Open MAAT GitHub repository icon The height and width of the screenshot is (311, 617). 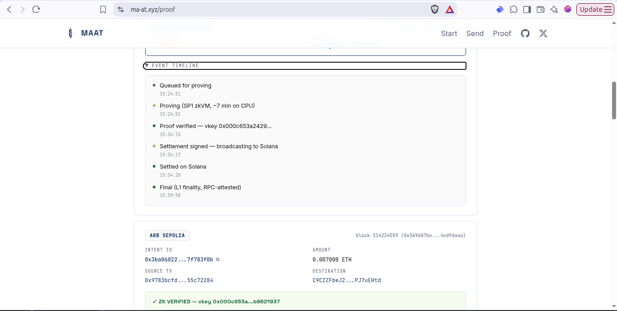click(525, 33)
